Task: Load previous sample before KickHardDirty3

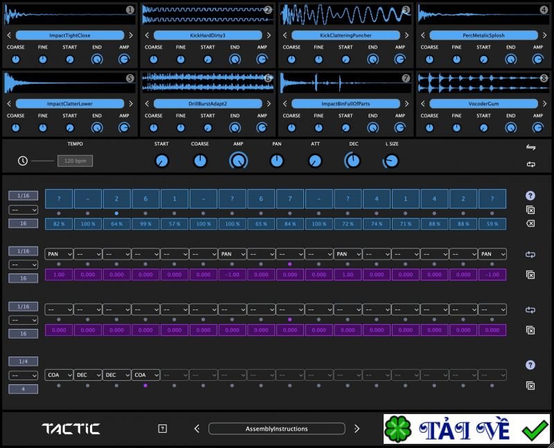Action: click(x=147, y=35)
